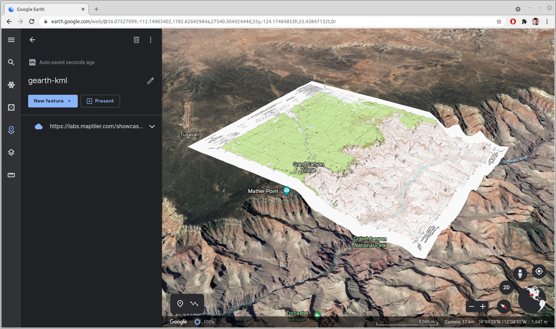Fly to my location target icon
This screenshot has height=329, width=556.
tap(539, 271)
